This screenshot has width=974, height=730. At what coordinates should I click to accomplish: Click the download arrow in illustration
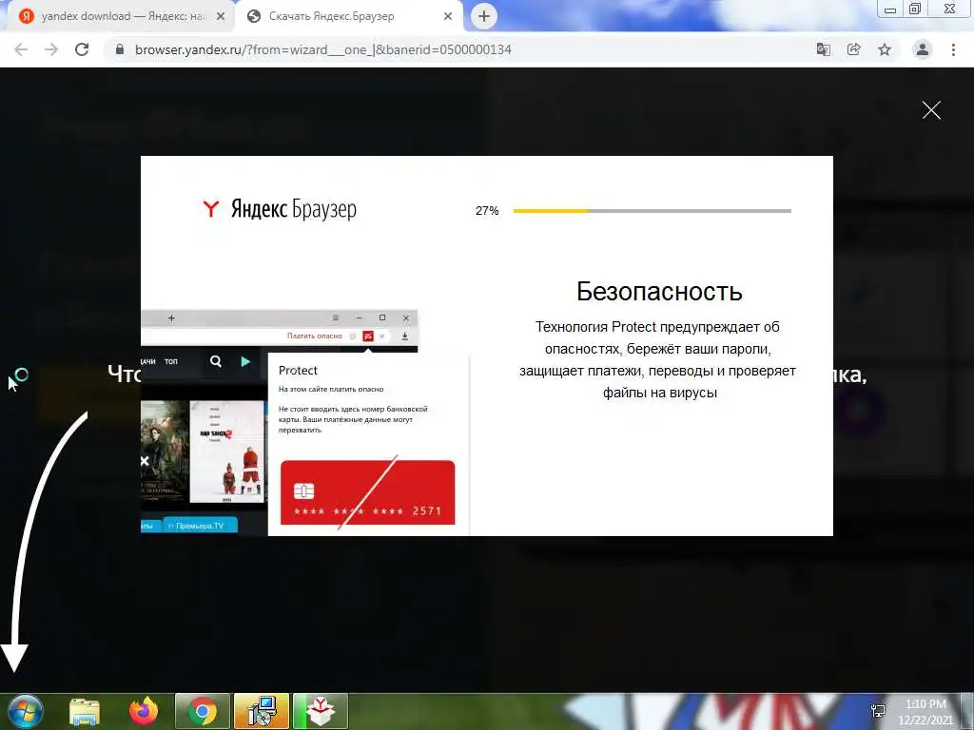coord(404,336)
